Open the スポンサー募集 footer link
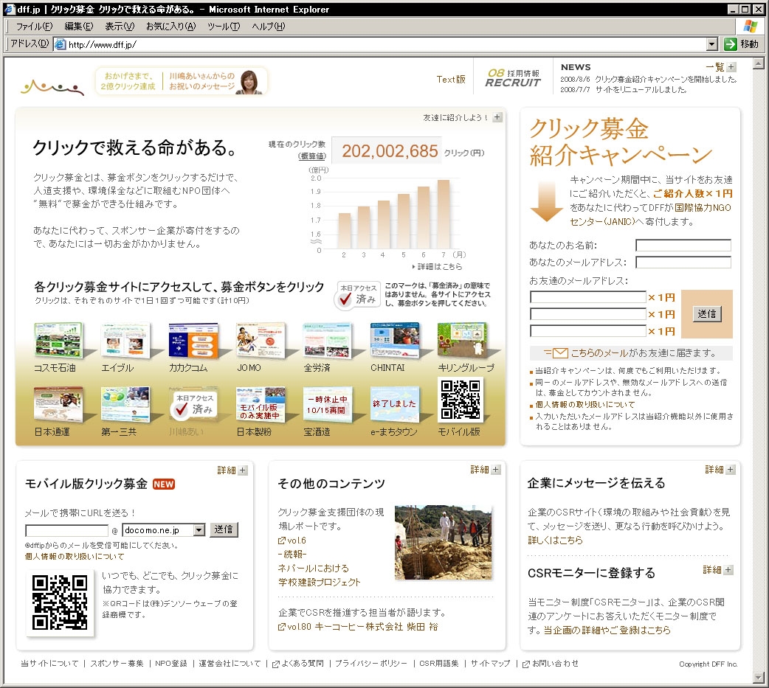769x688 pixels. tap(117, 664)
